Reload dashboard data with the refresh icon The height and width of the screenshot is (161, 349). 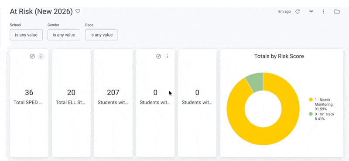pos(298,12)
